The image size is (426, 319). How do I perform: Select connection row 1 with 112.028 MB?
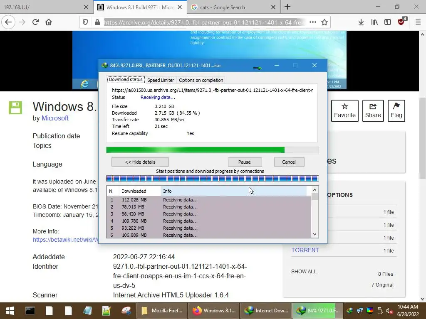coord(209,200)
